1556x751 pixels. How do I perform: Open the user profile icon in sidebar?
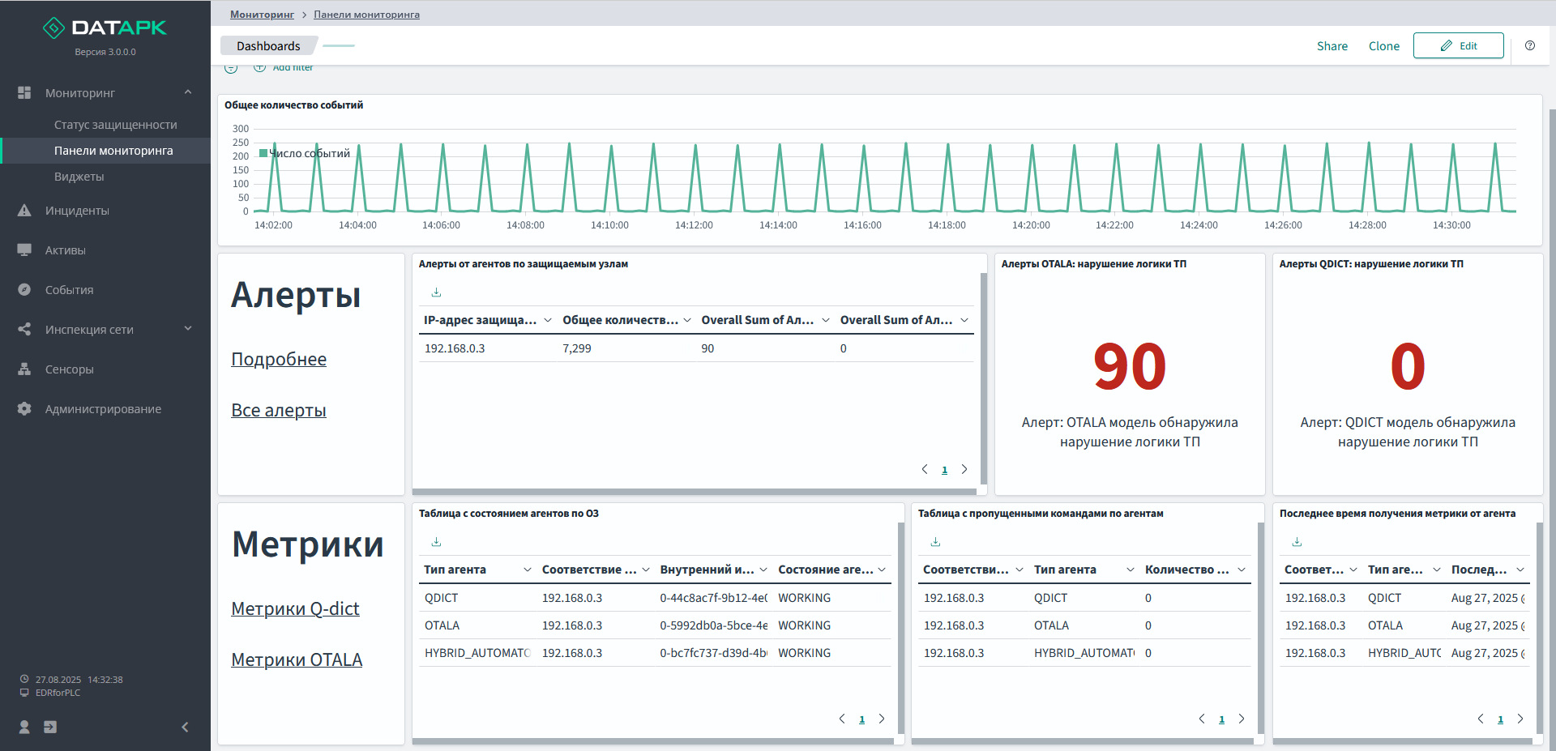pyautogui.click(x=24, y=727)
